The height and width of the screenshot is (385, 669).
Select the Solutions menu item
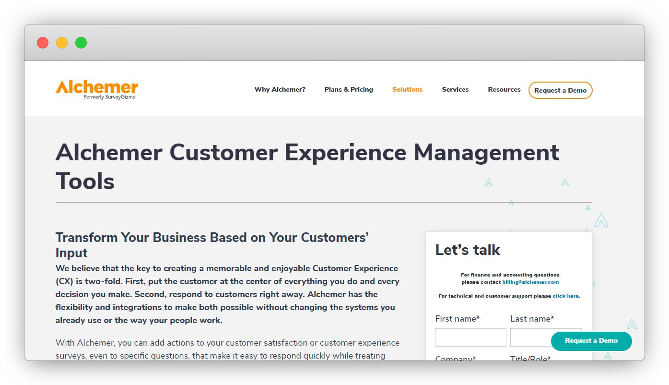click(x=407, y=89)
